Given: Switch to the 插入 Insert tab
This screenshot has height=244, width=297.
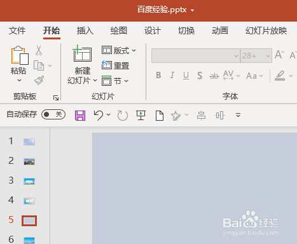Looking at the screenshot, I should click(85, 31).
